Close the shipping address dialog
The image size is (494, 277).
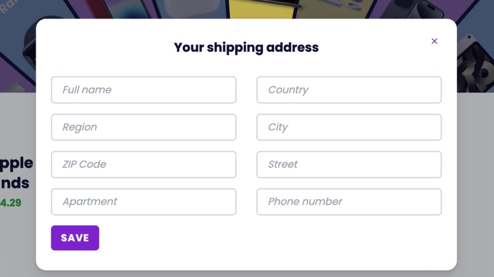pos(434,41)
